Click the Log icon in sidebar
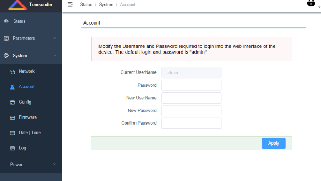This screenshot has height=181, width=321. [12, 148]
